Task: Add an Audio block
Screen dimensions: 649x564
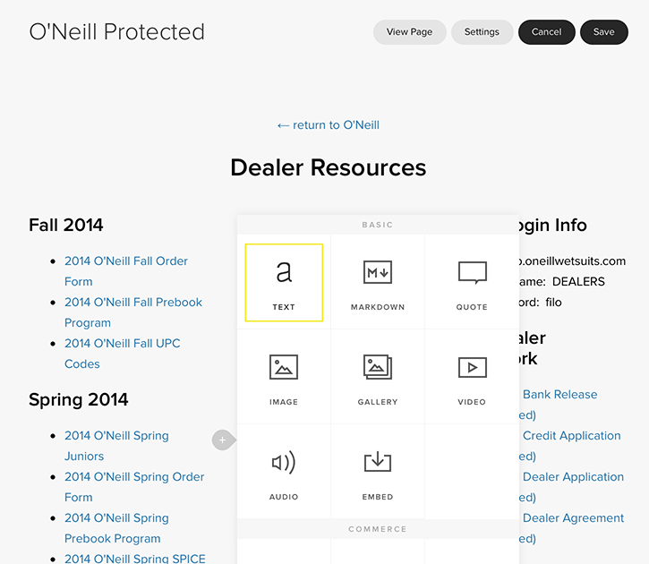Action: point(284,472)
